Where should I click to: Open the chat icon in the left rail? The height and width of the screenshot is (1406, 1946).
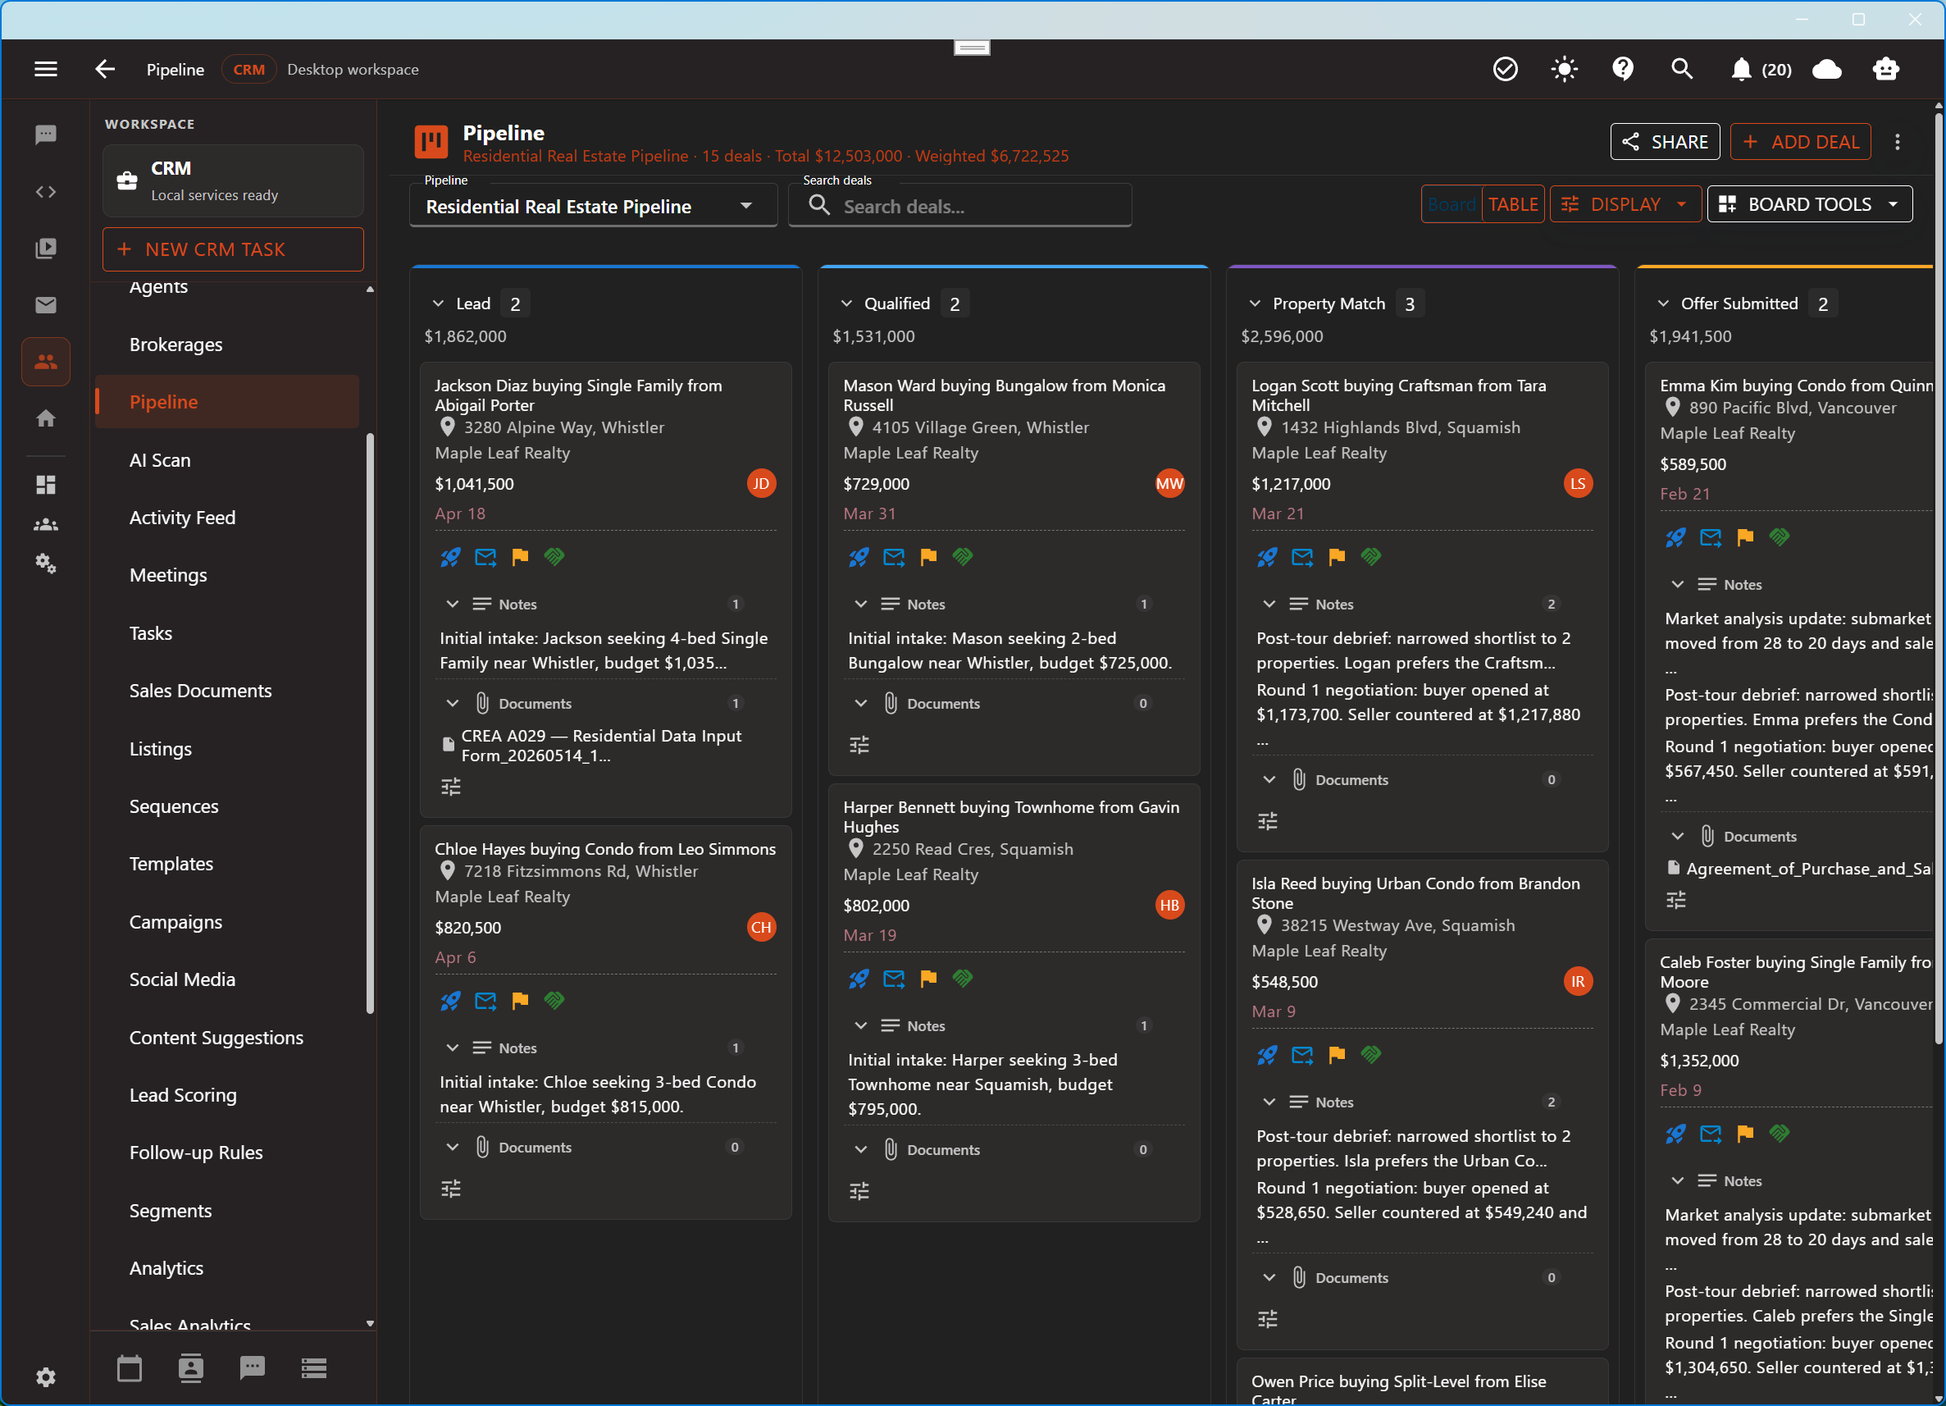[x=45, y=134]
